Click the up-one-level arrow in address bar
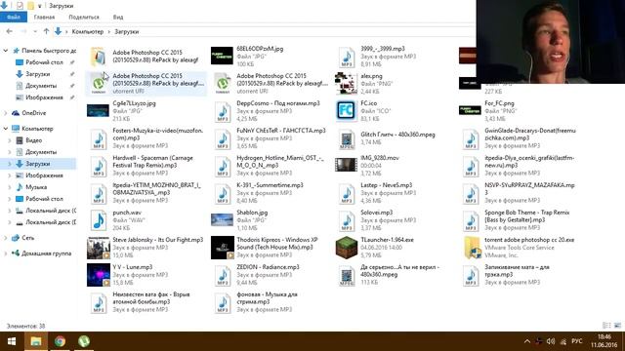 click(x=46, y=31)
